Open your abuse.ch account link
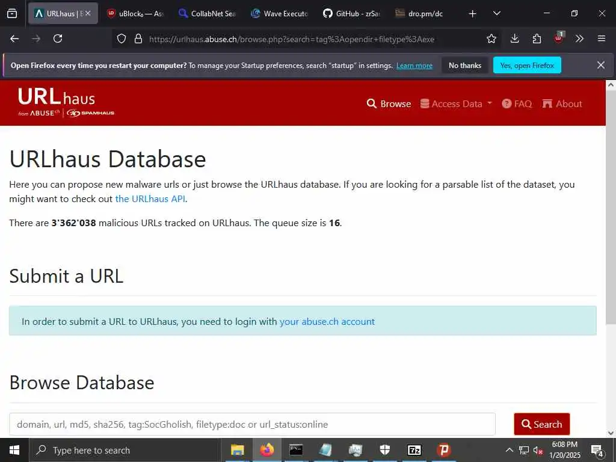This screenshot has height=462, width=616. point(327,321)
